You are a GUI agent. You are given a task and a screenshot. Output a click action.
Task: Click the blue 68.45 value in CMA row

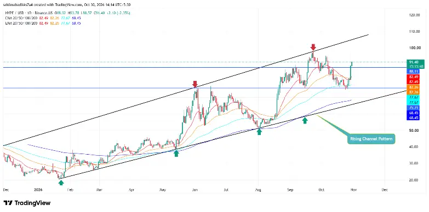click(76, 18)
